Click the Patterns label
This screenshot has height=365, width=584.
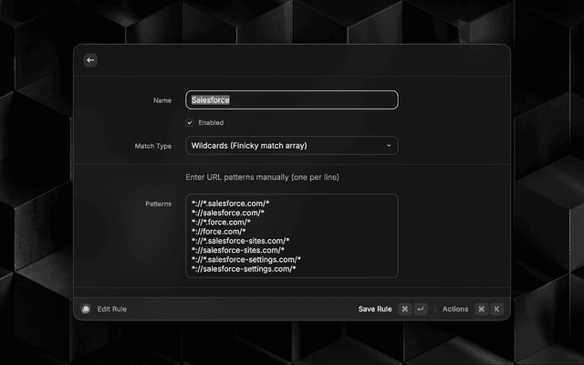[158, 203]
